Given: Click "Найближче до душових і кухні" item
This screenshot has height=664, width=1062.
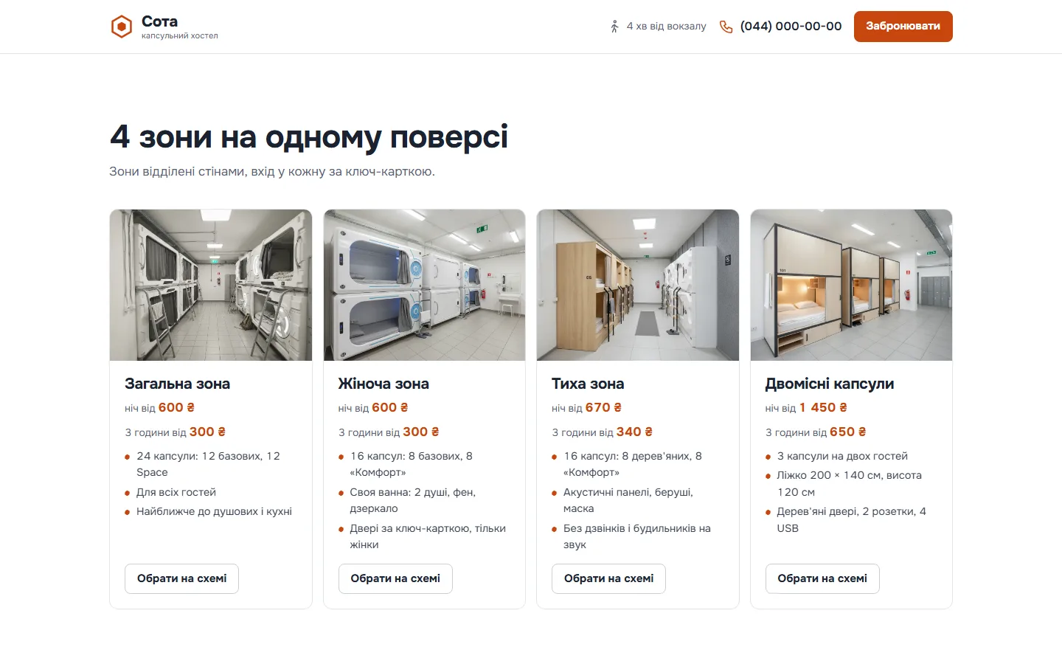Looking at the screenshot, I should 215,511.
